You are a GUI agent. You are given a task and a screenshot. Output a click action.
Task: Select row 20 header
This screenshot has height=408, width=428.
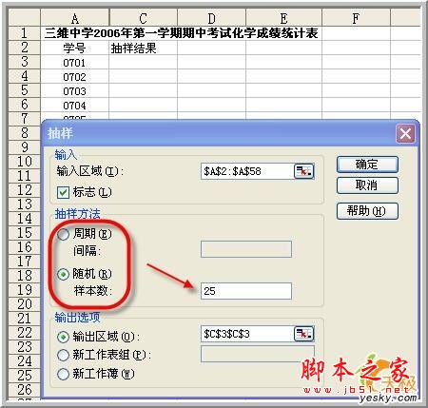[24, 304]
